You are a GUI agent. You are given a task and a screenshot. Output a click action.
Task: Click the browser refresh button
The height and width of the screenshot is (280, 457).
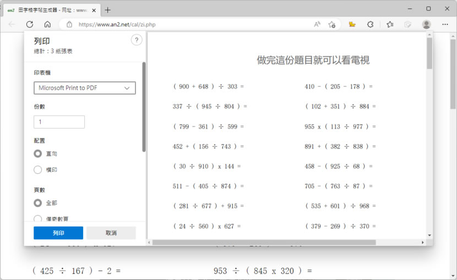(30, 24)
